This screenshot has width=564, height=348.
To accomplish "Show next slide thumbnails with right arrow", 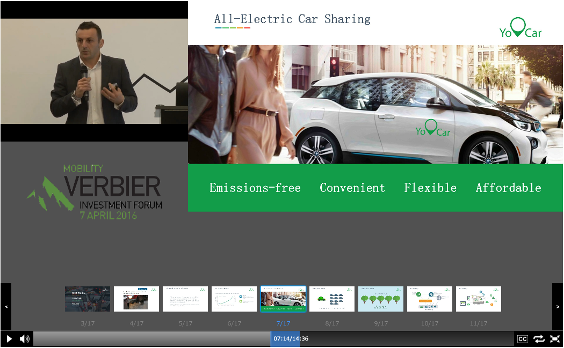I will pyautogui.click(x=558, y=307).
